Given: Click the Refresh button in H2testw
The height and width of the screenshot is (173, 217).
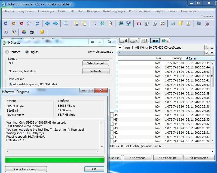Looking at the screenshot, I should 96,71.
